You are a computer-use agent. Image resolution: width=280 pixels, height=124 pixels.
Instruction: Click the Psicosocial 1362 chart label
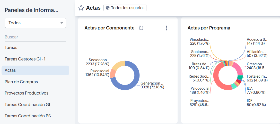pos(97,73)
